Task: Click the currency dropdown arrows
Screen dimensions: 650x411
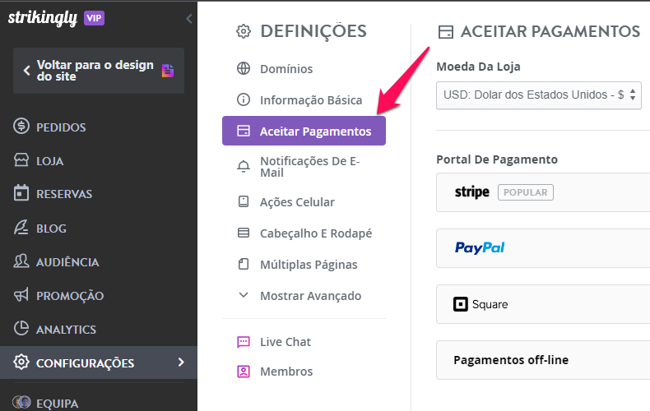Action: pyautogui.click(x=633, y=95)
